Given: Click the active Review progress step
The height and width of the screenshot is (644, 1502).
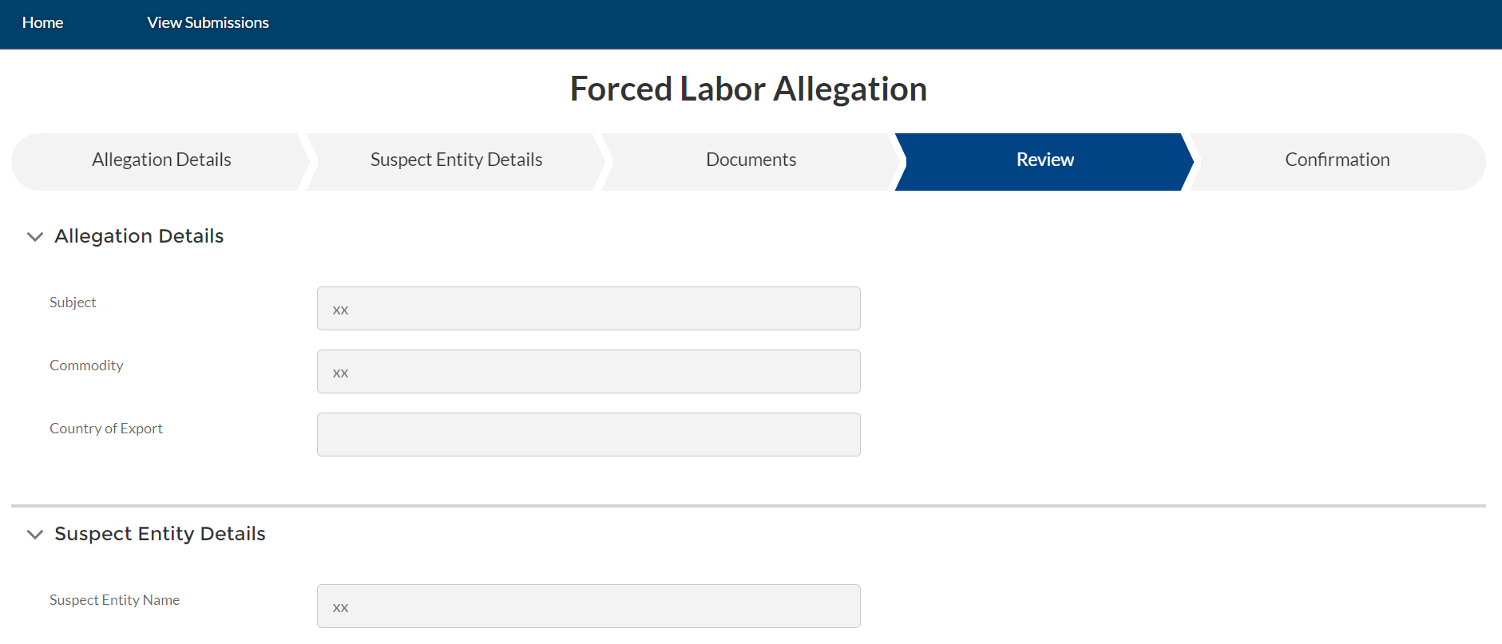Looking at the screenshot, I should 1044,160.
